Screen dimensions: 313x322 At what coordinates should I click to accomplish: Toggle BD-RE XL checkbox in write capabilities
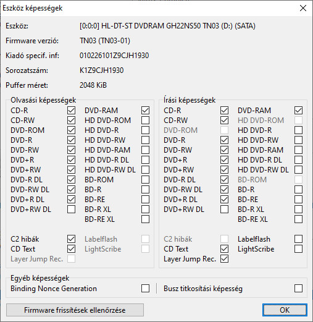tap(298, 219)
